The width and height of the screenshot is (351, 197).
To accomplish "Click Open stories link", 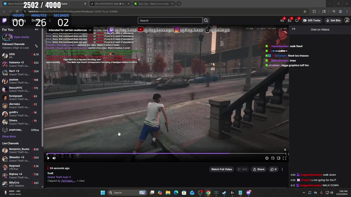I will (21, 37).
